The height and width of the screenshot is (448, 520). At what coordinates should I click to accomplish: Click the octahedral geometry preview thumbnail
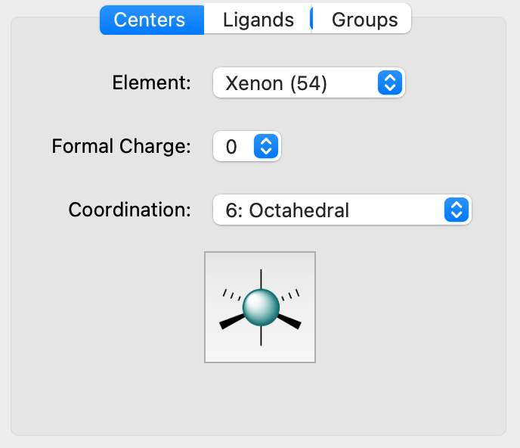[x=260, y=307]
